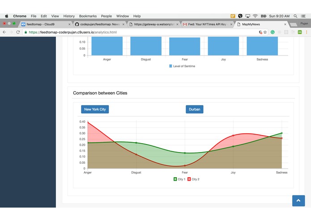Click the Comparison between Cities heading

[100, 93]
